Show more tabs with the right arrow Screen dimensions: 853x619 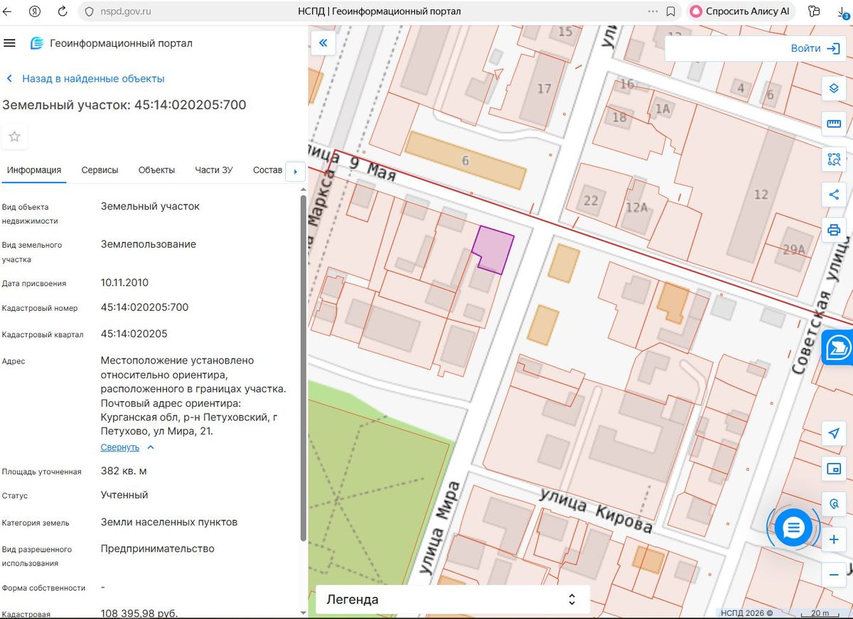(295, 171)
